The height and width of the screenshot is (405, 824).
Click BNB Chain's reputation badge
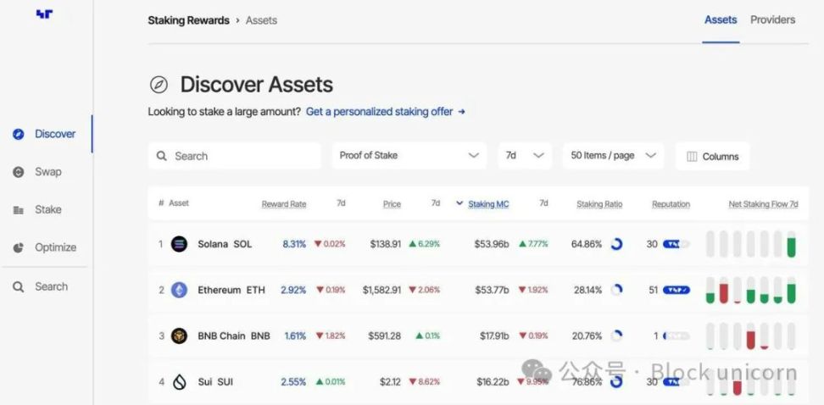(676, 336)
